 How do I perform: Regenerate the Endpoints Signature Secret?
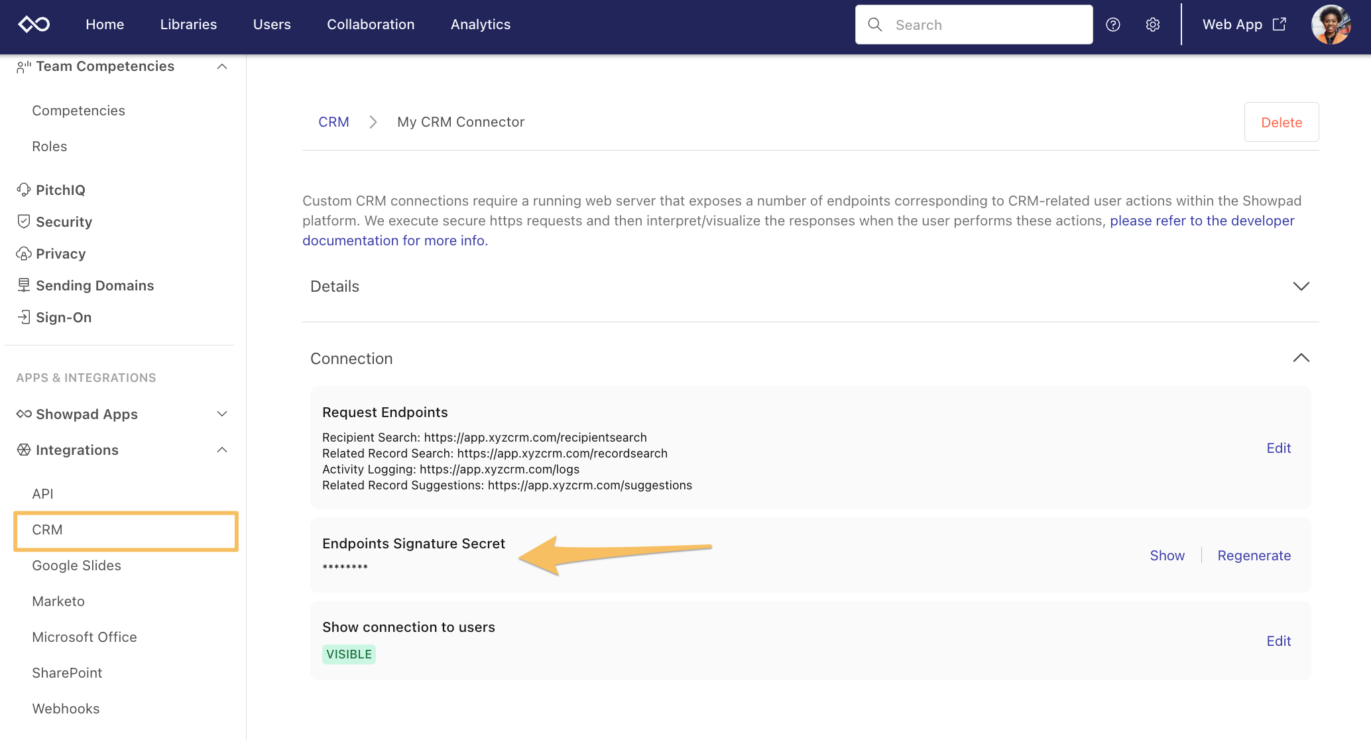click(1254, 555)
